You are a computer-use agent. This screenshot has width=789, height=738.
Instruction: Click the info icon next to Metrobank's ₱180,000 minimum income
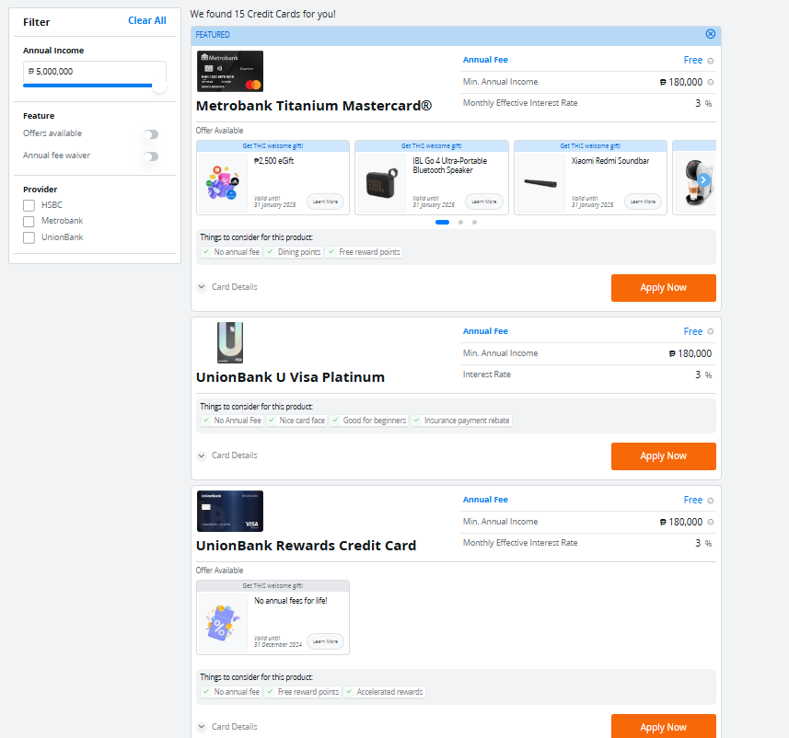[710, 83]
